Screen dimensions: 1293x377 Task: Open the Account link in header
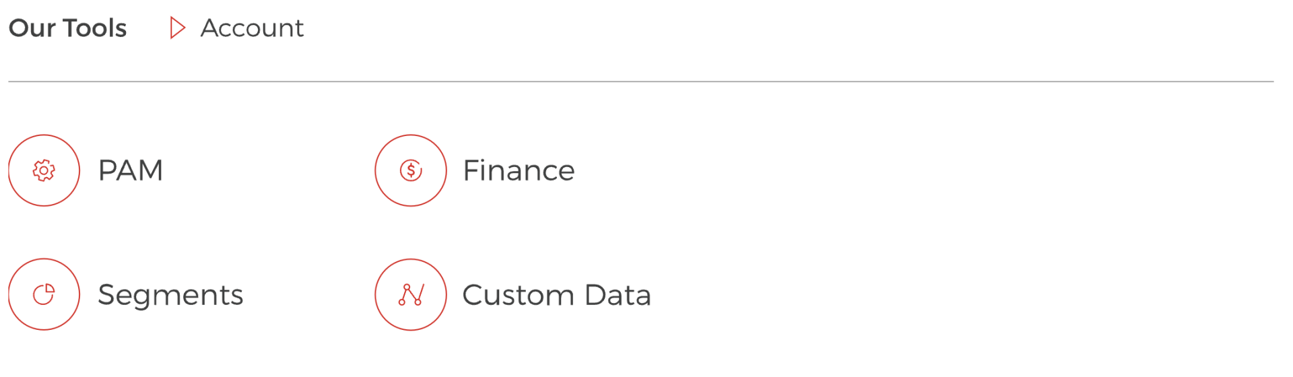[252, 28]
